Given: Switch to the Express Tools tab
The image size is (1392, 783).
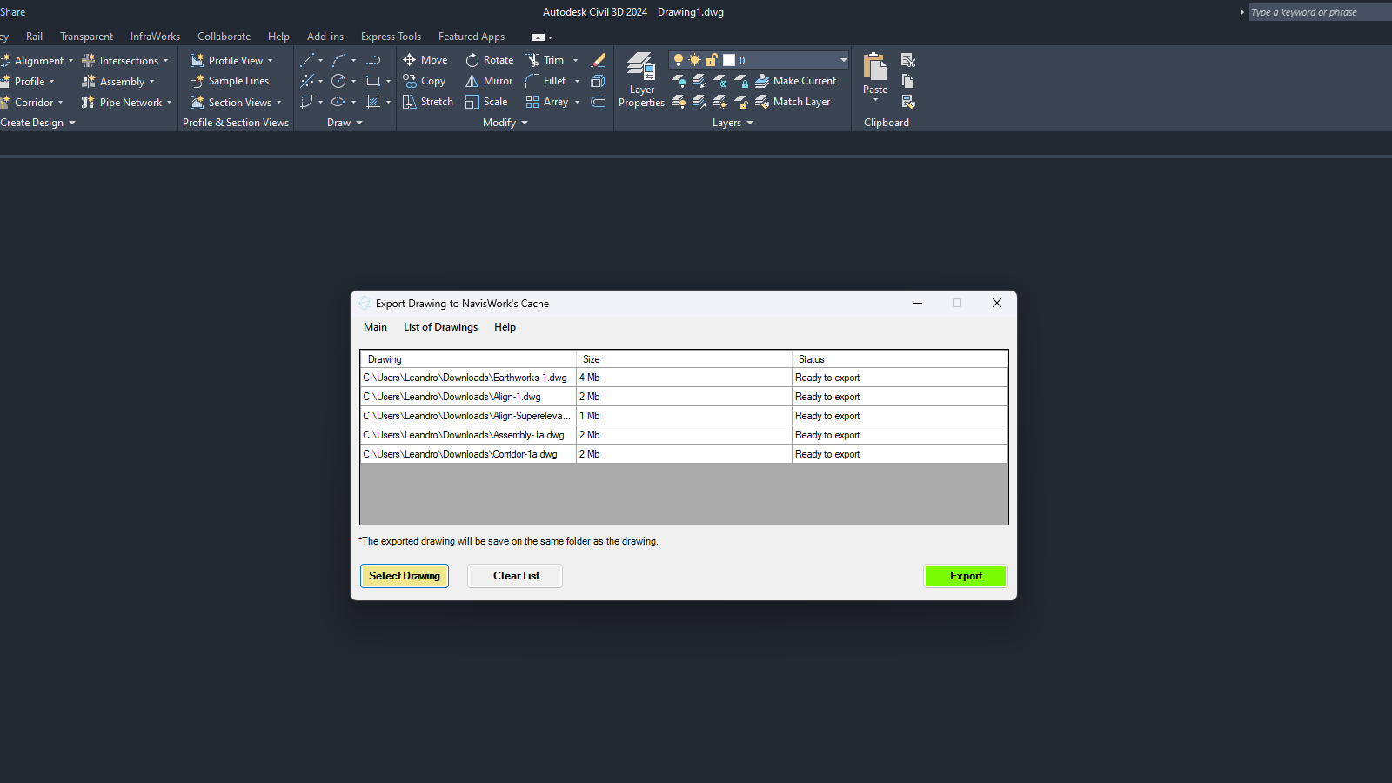Looking at the screenshot, I should [391, 37].
